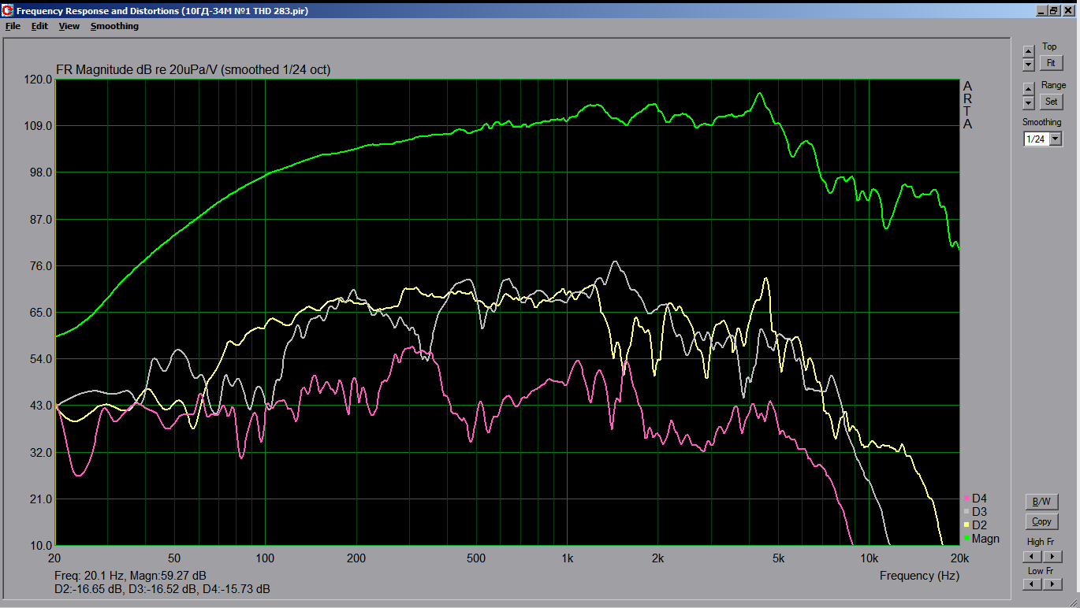Shift High Fr limit left arrow

(x=1032, y=556)
